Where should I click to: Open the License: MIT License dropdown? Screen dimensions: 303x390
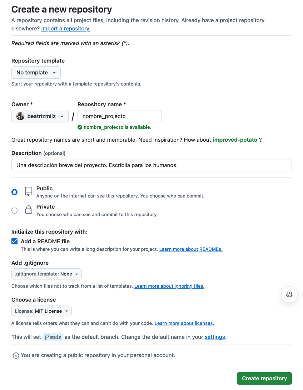click(41, 311)
